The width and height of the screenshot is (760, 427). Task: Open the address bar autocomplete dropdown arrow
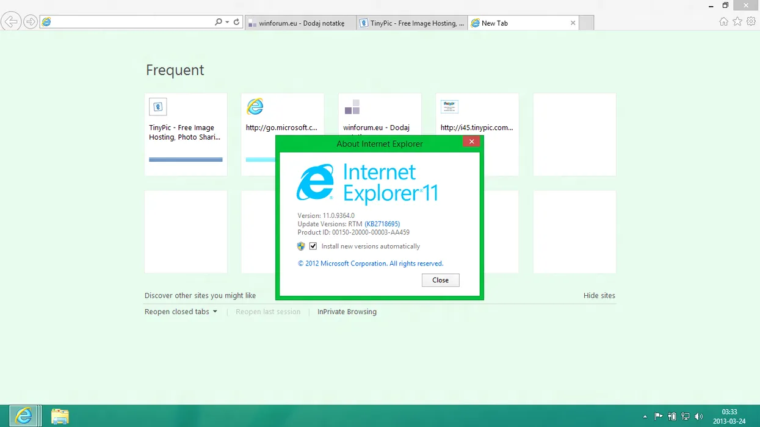[x=227, y=22]
